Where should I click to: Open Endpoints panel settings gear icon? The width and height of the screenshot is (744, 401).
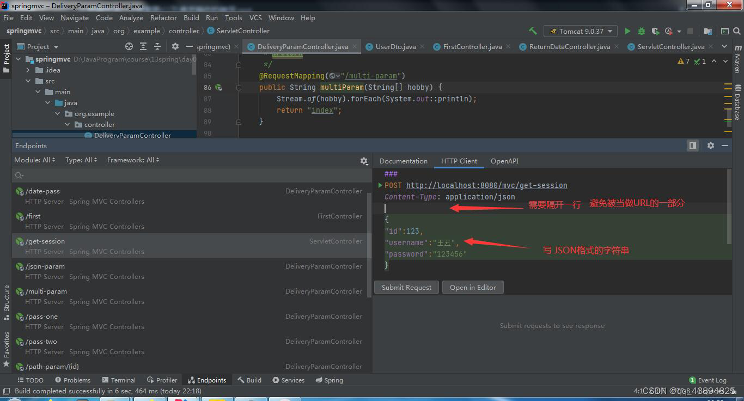pos(364,161)
